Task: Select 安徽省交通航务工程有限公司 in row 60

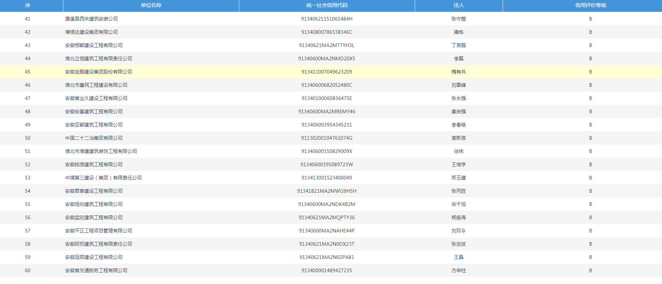Action: 96,270
